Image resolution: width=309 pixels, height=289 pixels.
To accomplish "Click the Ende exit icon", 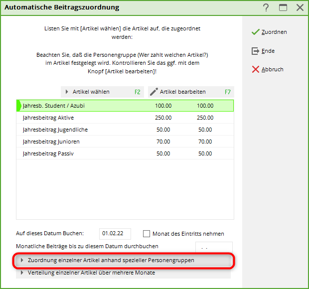I will point(255,51).
